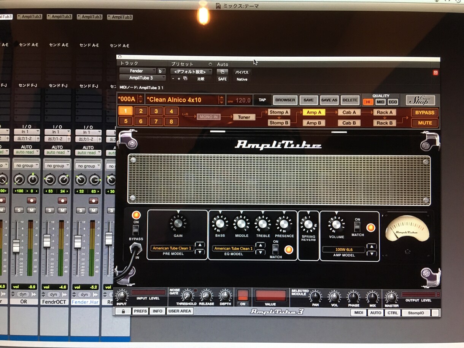Select the Stomp A module

[279, 112]
